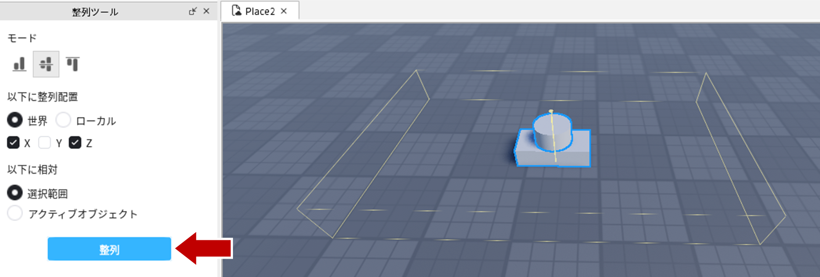This screenshot has height=277, width=820.
Task: Close the 整列ツール panel
Action: 206,11
